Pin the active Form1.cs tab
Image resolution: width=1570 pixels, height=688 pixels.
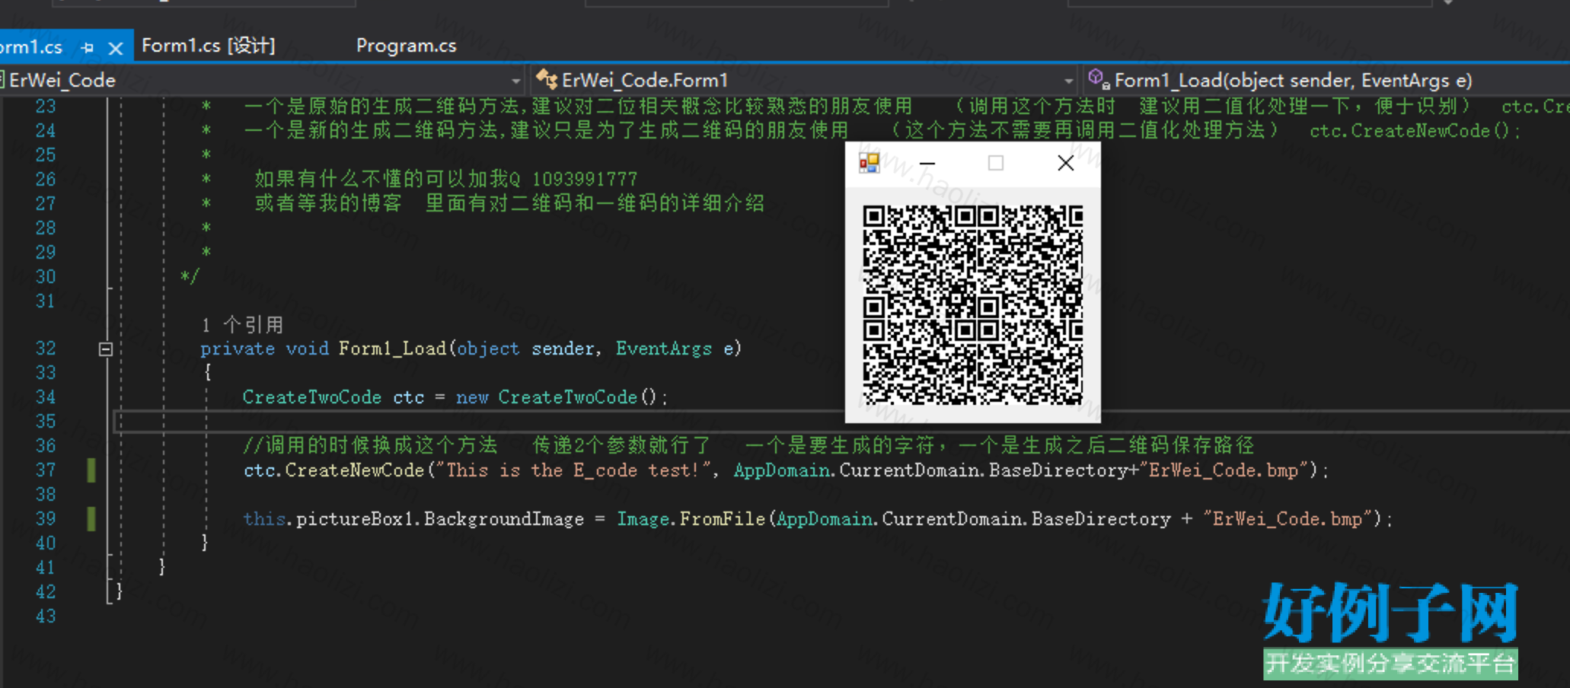(88, 48)
